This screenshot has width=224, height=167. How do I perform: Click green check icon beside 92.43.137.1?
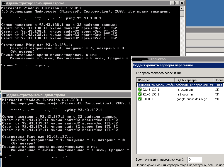tap(140, 90)
